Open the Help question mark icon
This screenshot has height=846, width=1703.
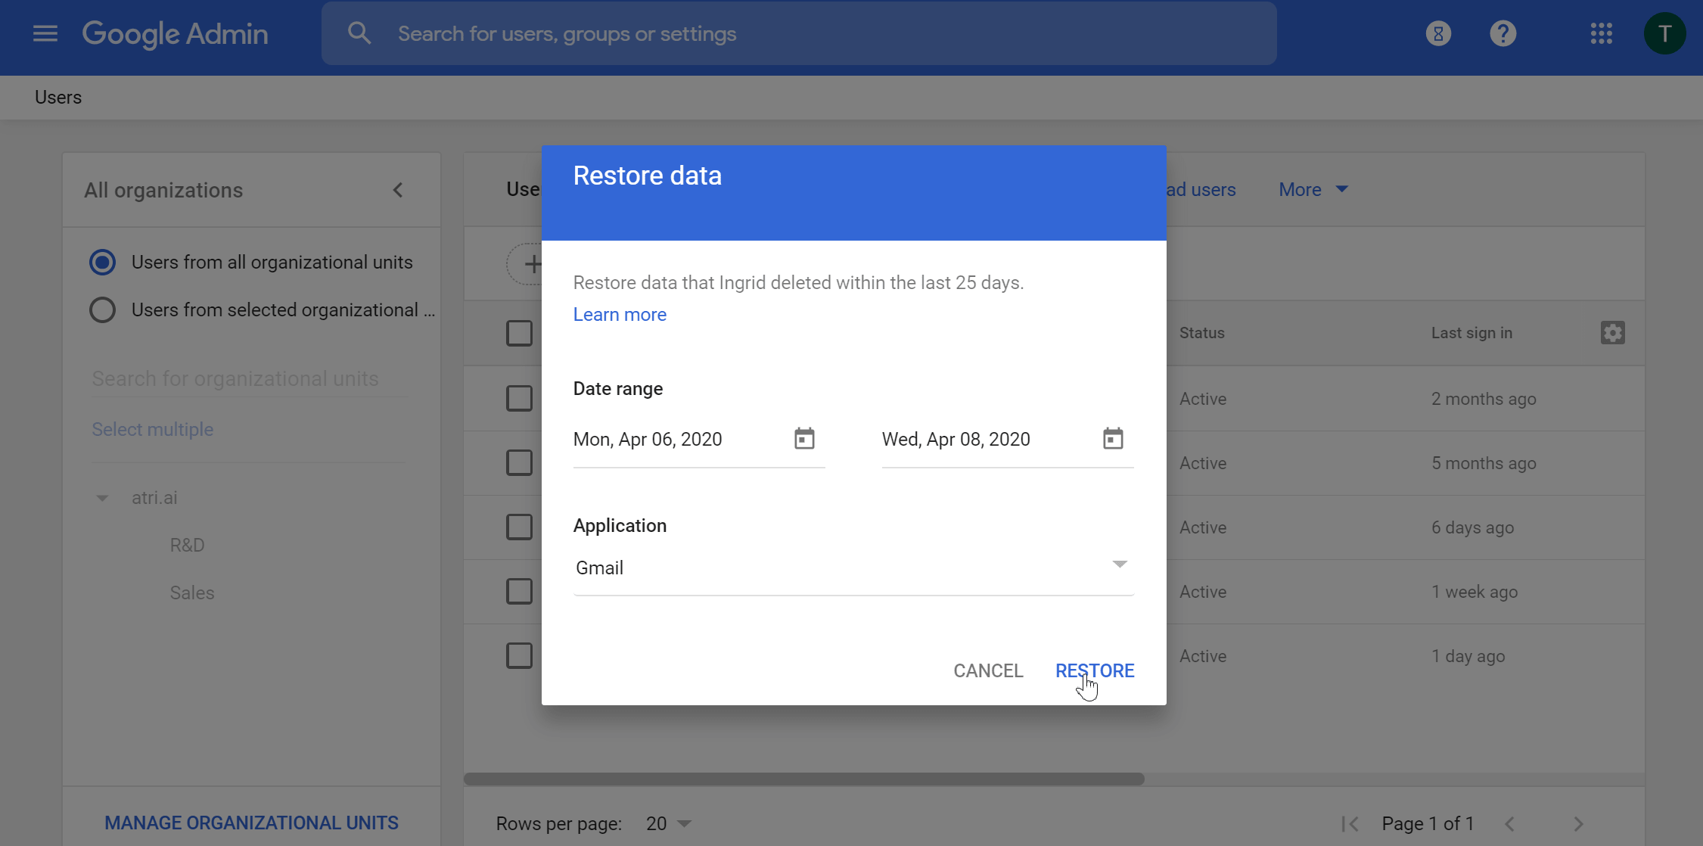click(x=1503, y=33)
